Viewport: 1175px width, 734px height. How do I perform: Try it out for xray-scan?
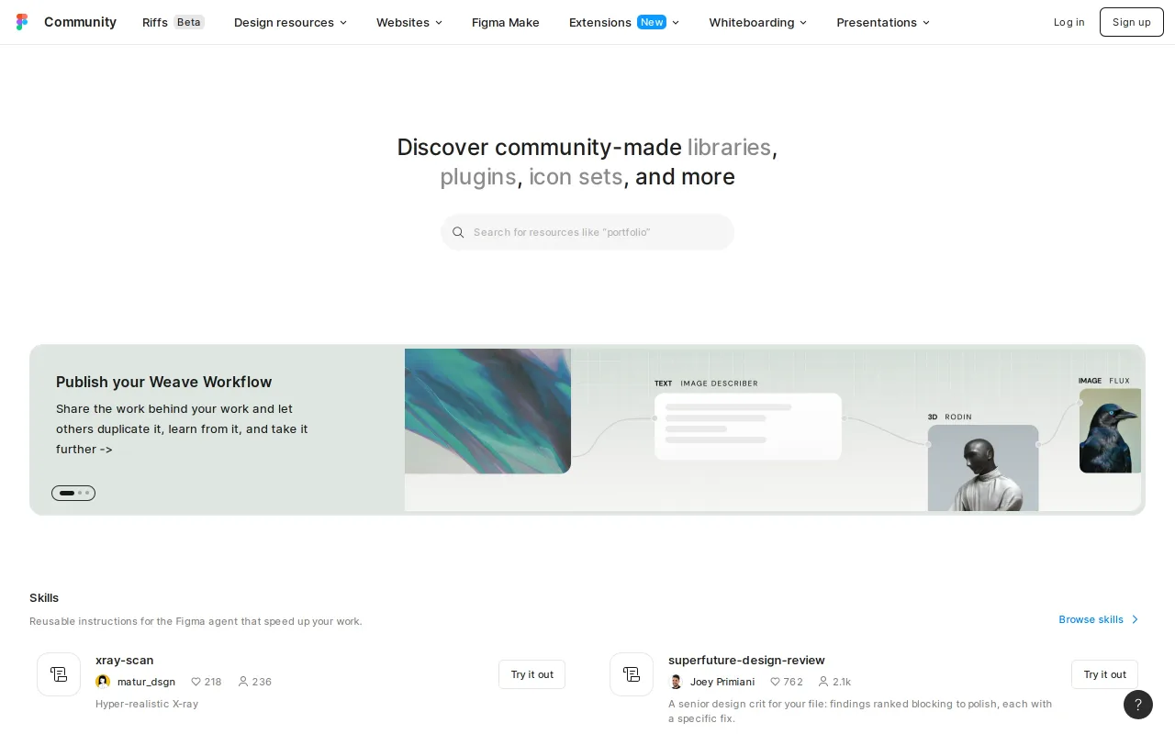pyautogui.click(x=532, y=674)
